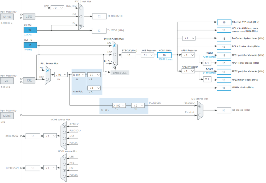
Task: Click the HSI RC 16 block
Action: pos(30,45)
